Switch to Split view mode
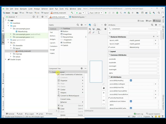166x124 pixels. [x=149, y=21]
